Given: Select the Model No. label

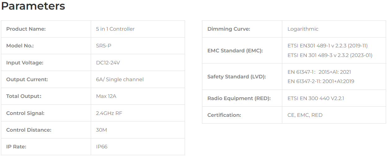Looking at the screenshot, I should [x=20, y=46].
